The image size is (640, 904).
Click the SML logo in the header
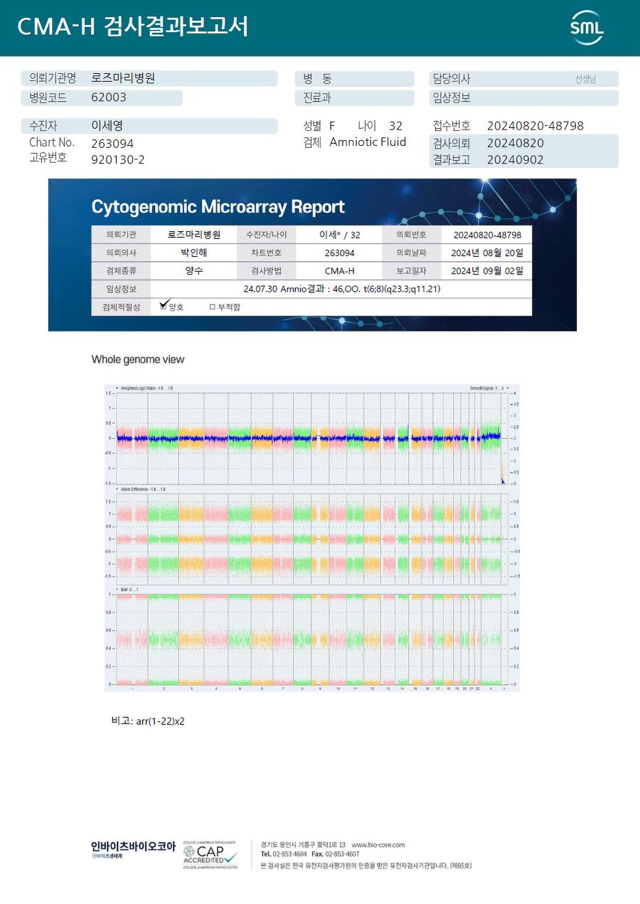[587, 28]
